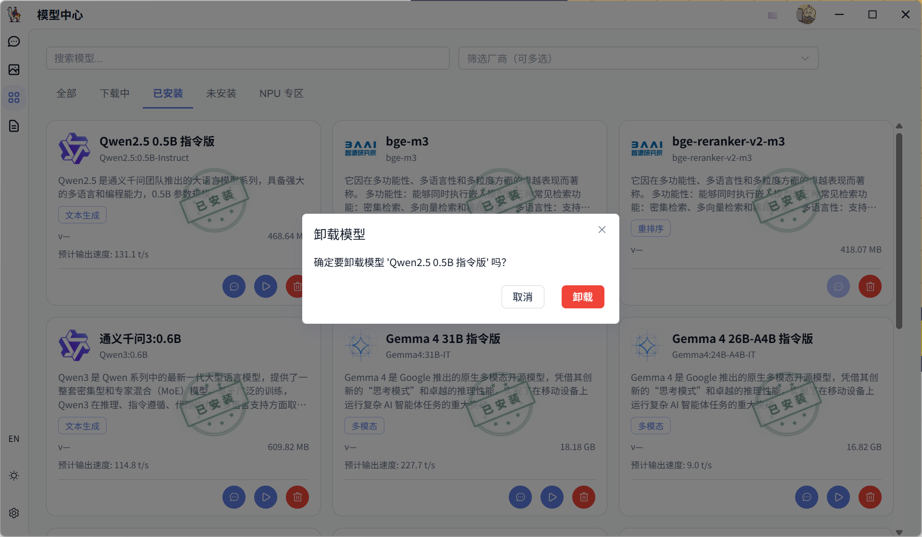The image size is (922, 537).
Task: Click the 418.07 MB size text
Action: tap(861, 249)
